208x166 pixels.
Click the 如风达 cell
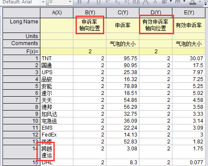click(x=57, y=114)
